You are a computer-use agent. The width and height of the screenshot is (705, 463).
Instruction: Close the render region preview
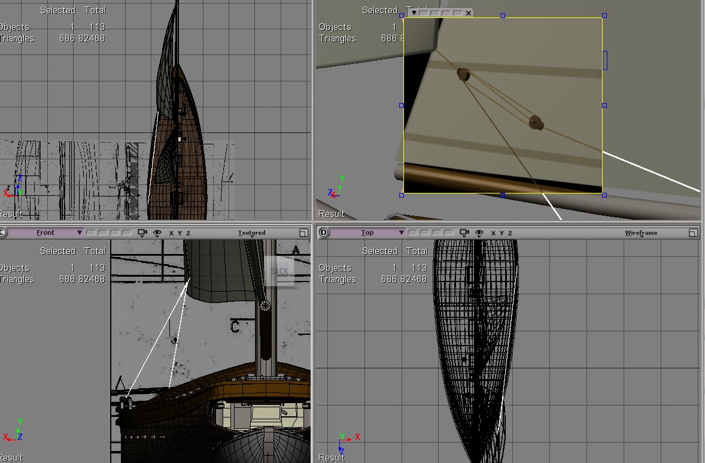[x=468, y=13]
